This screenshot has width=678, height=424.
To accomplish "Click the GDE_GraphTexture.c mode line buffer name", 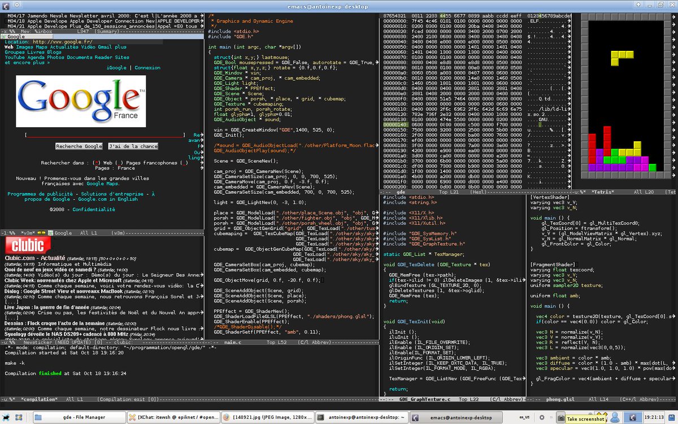I will coord(425,399).
